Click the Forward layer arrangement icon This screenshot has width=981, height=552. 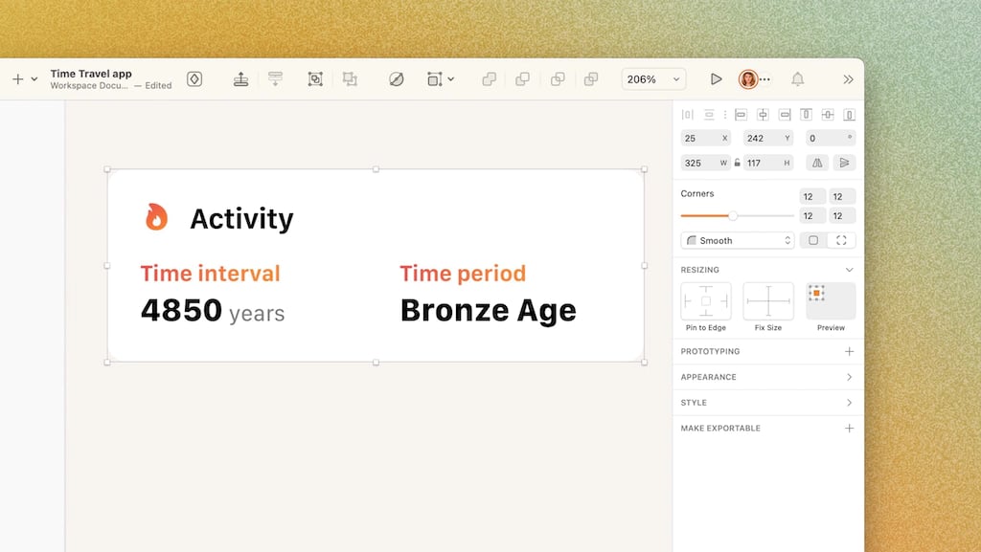pyautogui.click(x=240, y=79)
